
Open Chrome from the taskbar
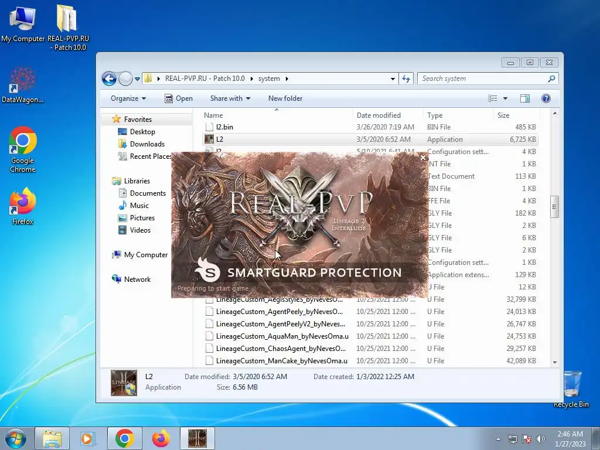[124, 438]
